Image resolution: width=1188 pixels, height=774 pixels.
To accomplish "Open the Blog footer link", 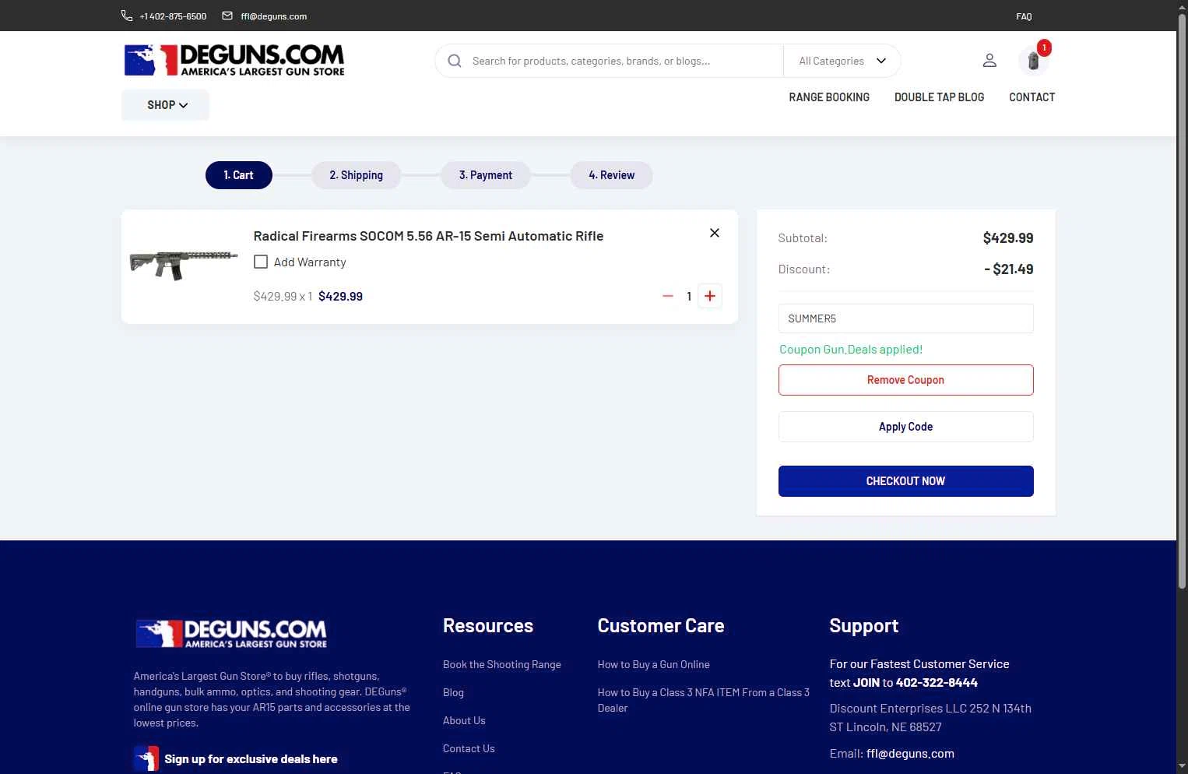I will [x=453, y=692].
